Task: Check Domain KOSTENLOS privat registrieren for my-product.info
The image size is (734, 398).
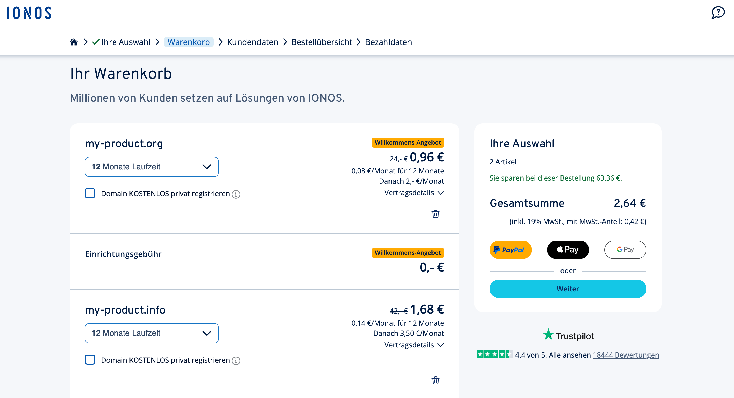Action: tap(90, 360)
